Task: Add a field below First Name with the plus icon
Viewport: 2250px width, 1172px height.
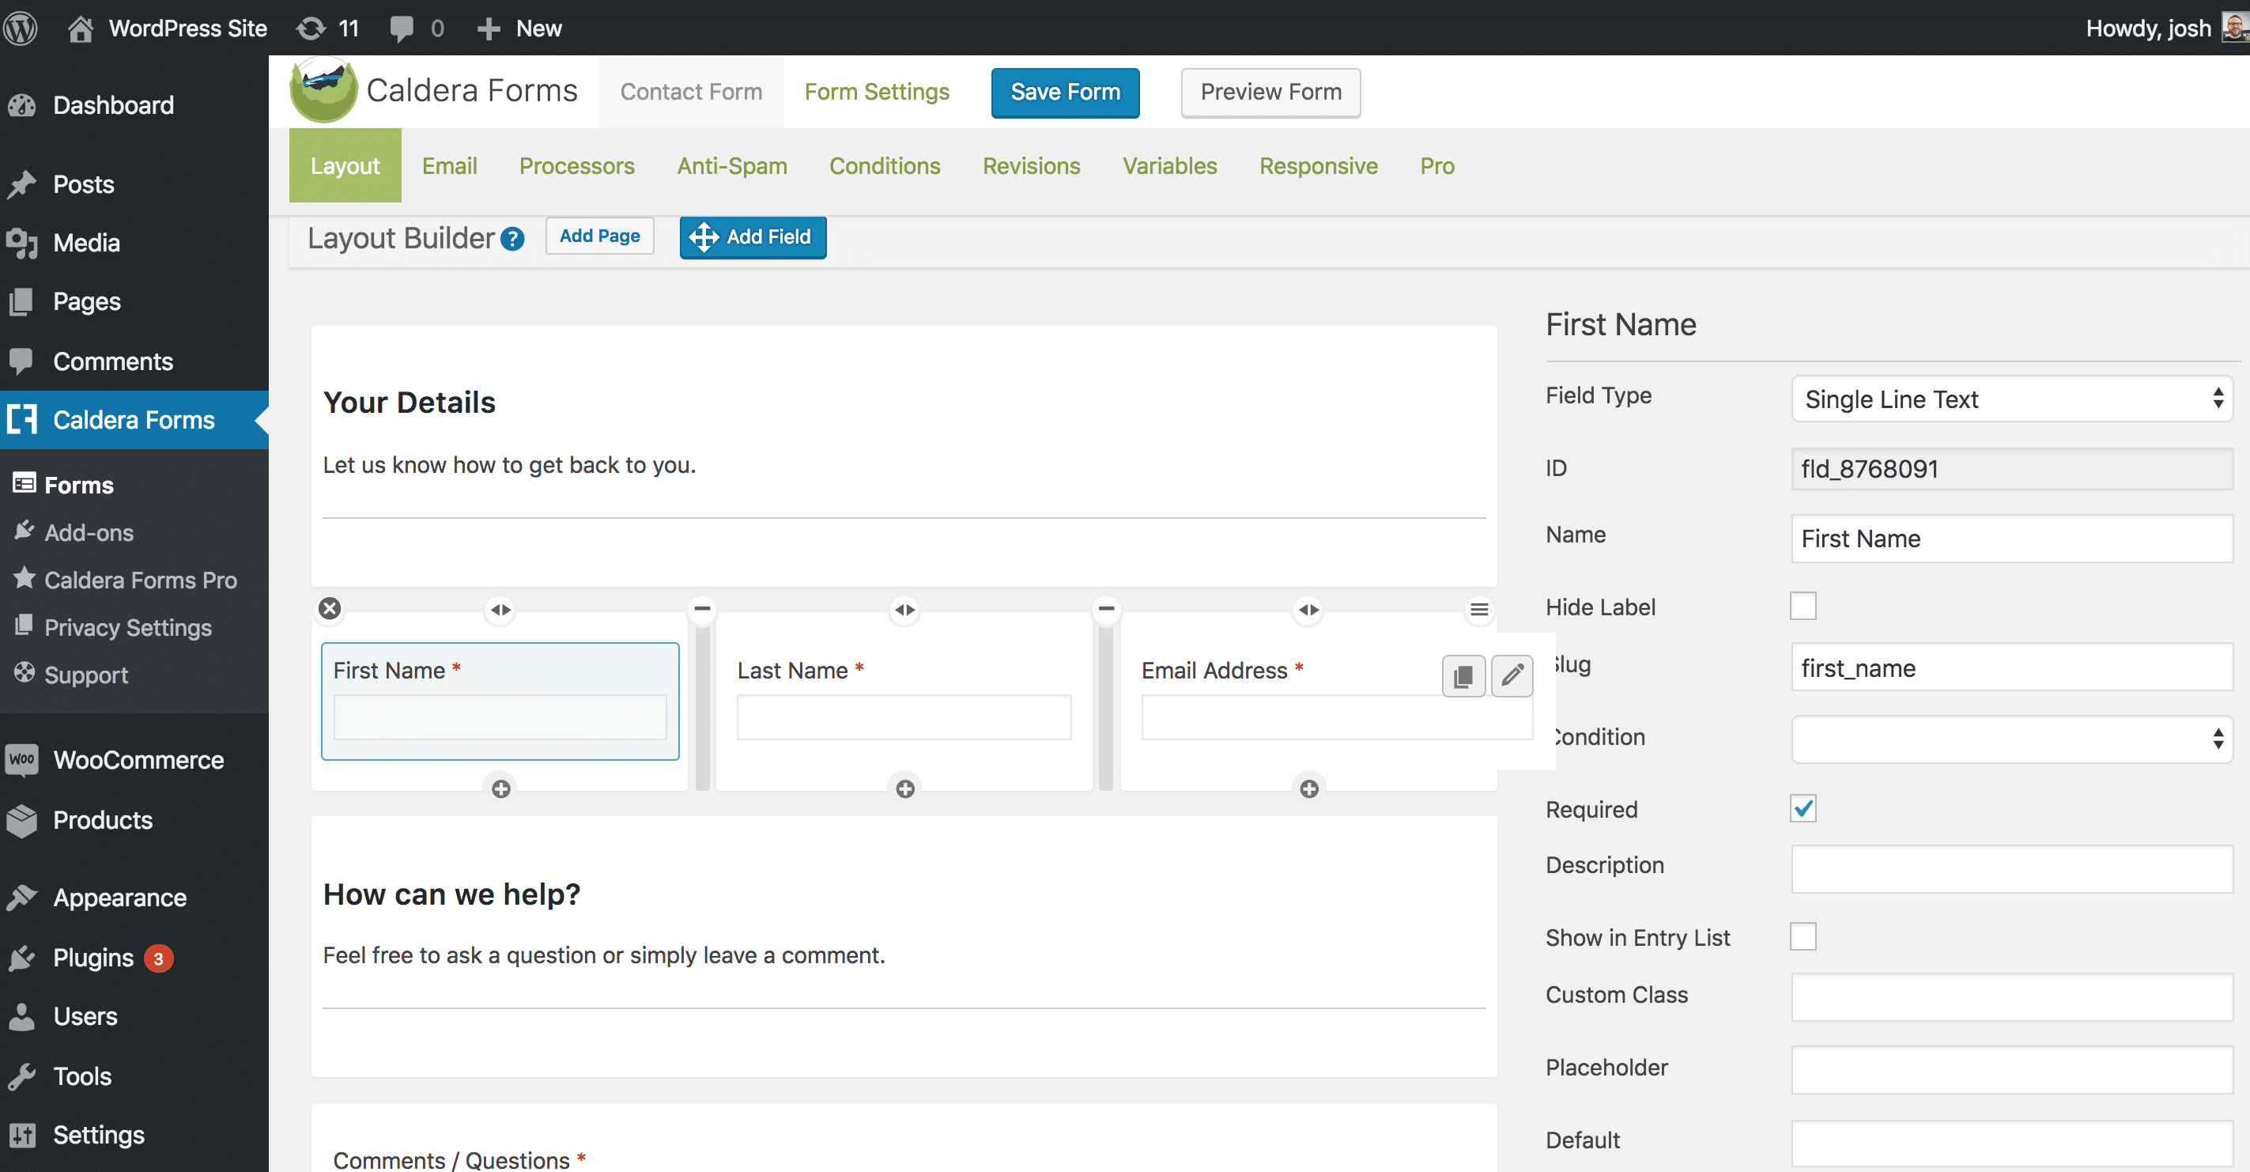Action: tap(501, 788)
